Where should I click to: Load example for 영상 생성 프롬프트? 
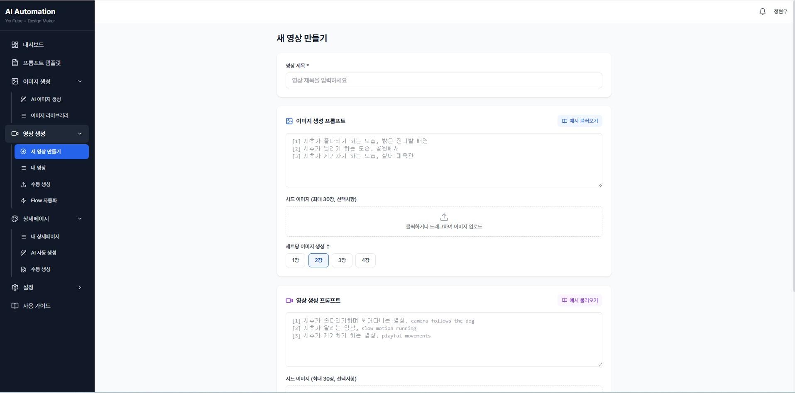[x=580, y=301]
